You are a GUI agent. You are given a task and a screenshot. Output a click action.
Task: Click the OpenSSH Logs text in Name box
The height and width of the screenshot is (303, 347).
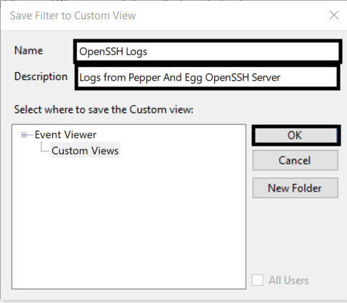[113, 51]
